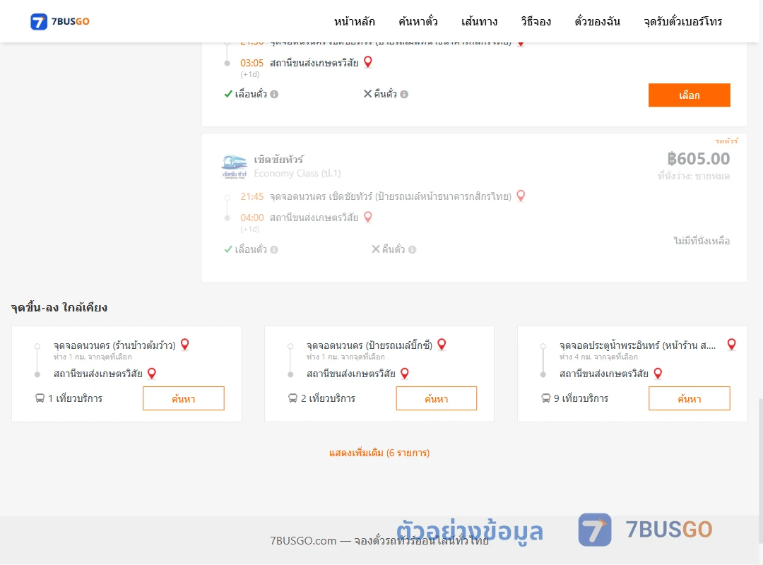This screenshot has width=763, height=565.
Task: Click the 7BUSGO logo in header
Action: pyautogui.click(x=60, y=21)
